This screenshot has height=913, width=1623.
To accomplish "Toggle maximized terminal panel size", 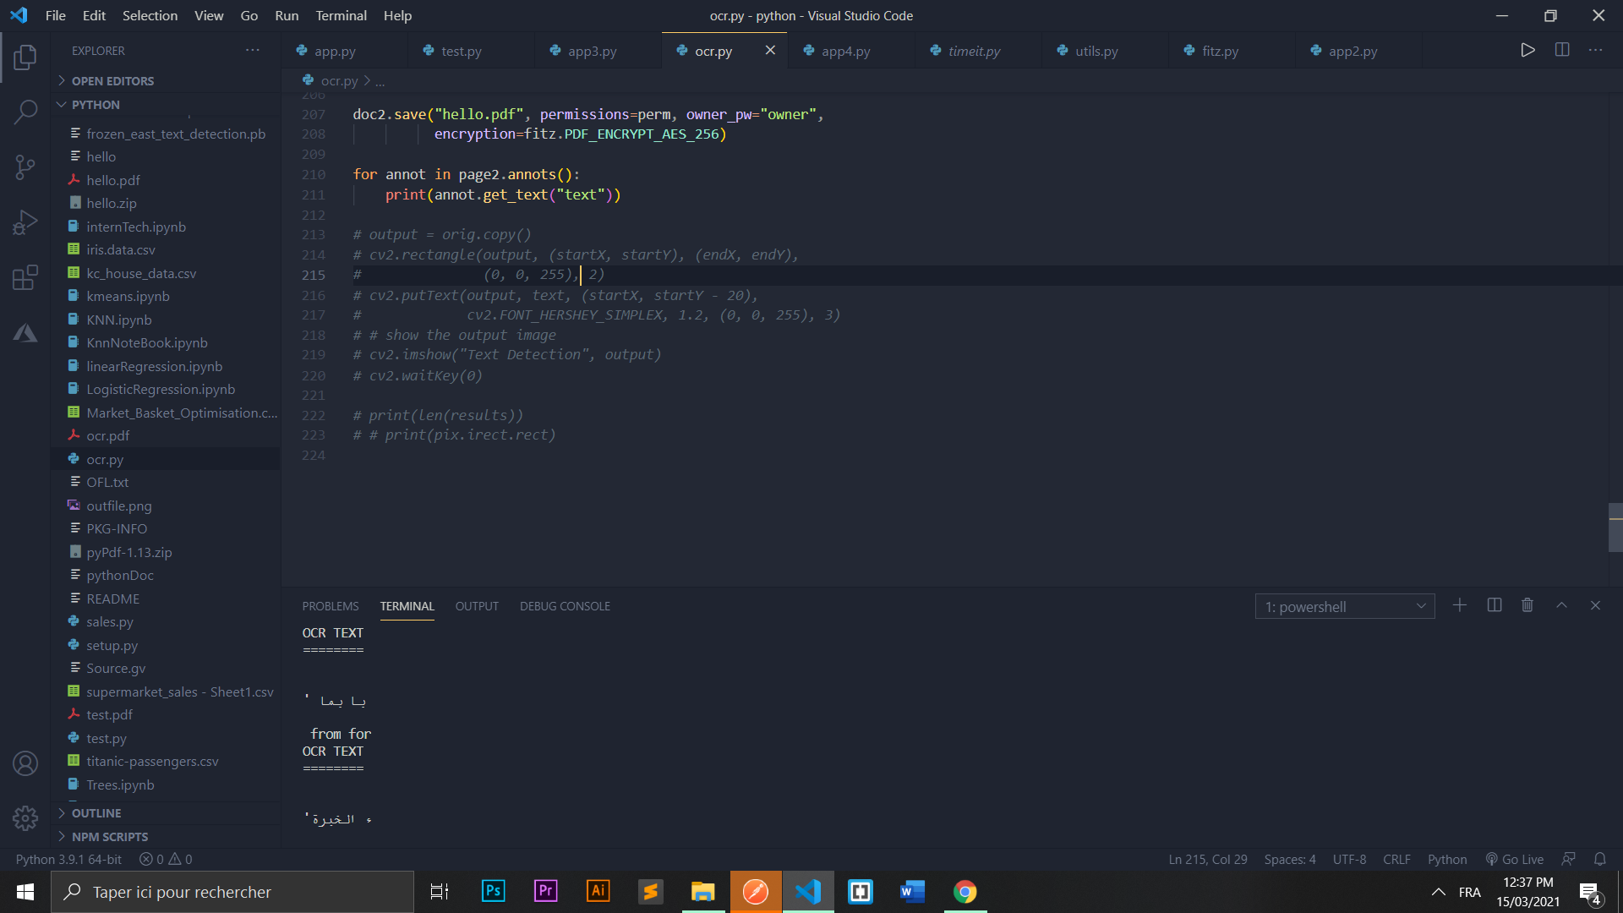I will 1562,605.
